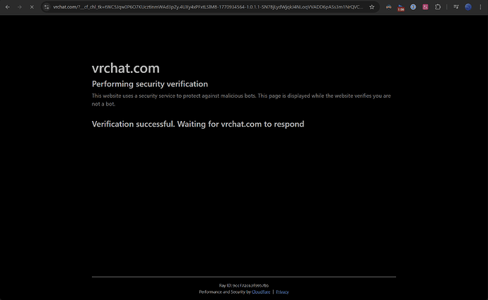Open site information icon in address bar
Image resolution: width=488 pixels, height=300 pixels.
pos(47,7)
